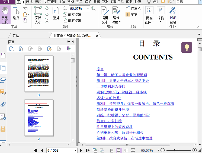Go to next page button
The height and width of the screenshot is (153, 202).
tap(81, 150)
